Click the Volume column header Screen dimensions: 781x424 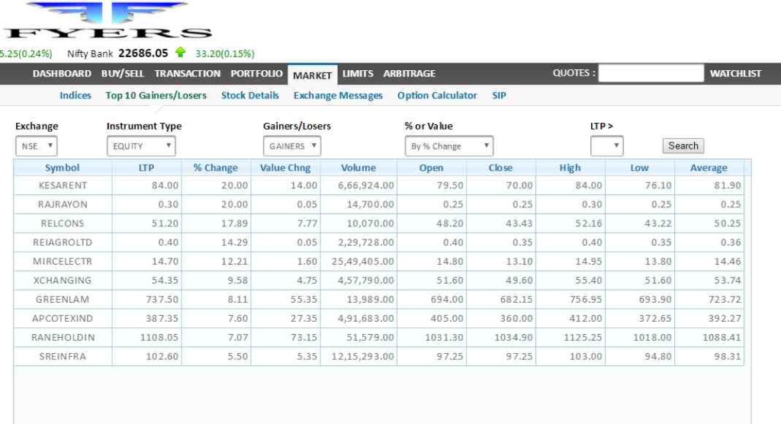click(x=358, y=168)
